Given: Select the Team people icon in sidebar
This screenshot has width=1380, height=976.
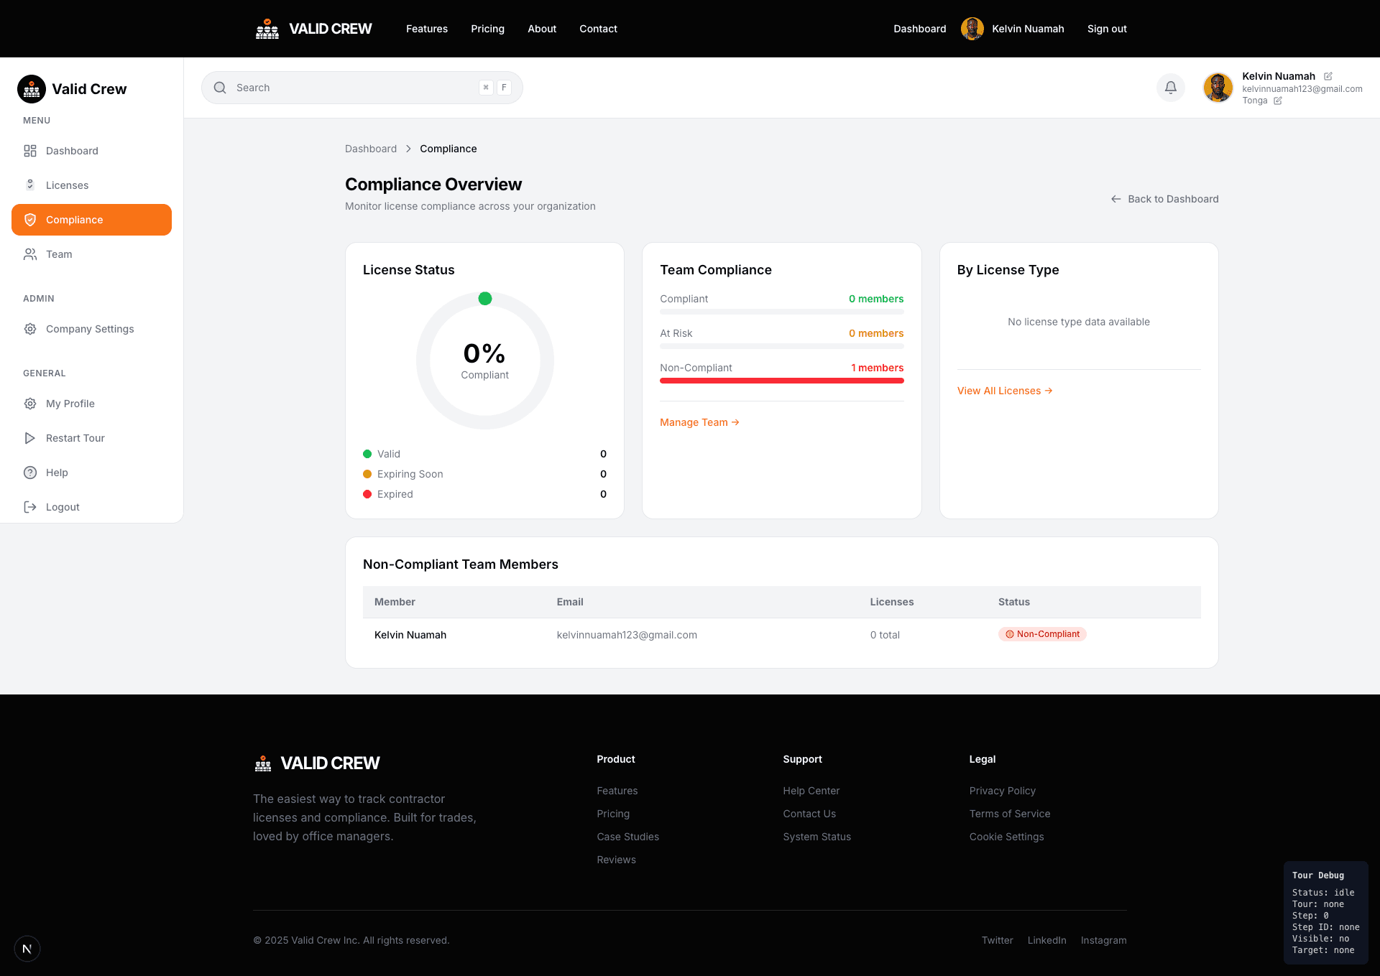Looking at the screenshot, I should click(x=30, y=254).
